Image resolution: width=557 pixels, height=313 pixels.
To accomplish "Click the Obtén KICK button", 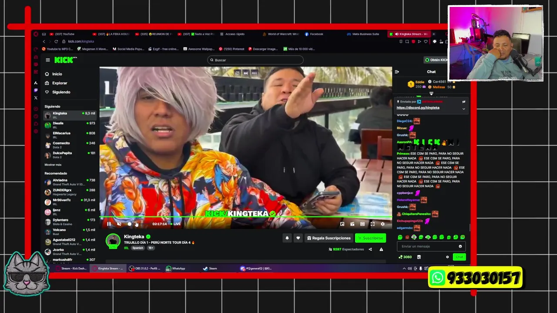I will [x=436, y=60].
